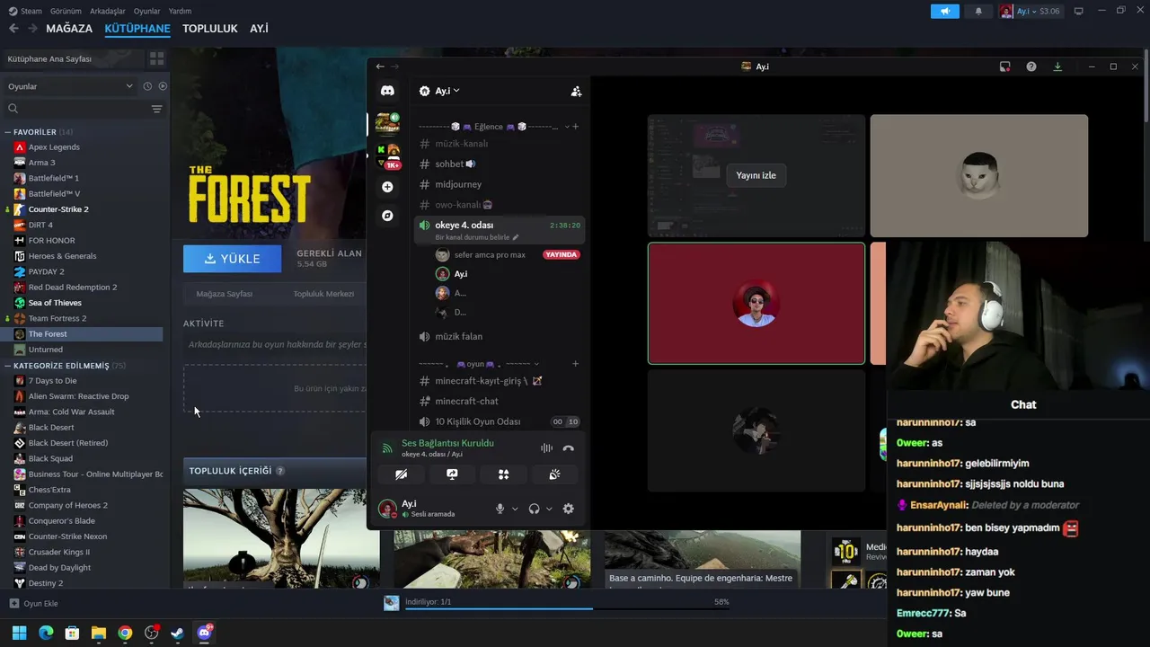Viewport: 1150px width, 647px height.
Task: Click the invite members icon beside Ay.i
Action: (576, 91)
